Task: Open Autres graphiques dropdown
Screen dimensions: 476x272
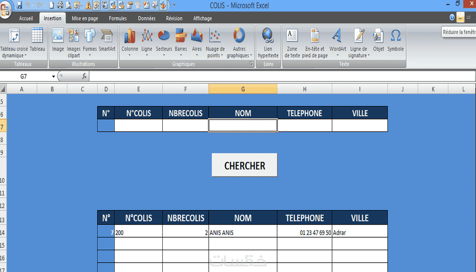Action: [x=239, y=43]
